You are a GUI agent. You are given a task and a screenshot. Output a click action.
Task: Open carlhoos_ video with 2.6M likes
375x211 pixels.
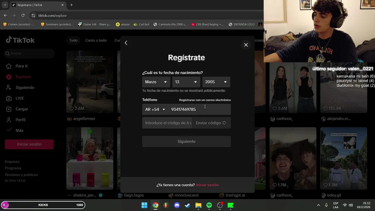[293, 88]
